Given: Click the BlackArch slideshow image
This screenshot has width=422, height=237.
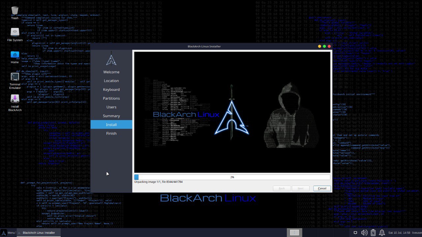Looking at the screenshot, I should click(232, 112).
